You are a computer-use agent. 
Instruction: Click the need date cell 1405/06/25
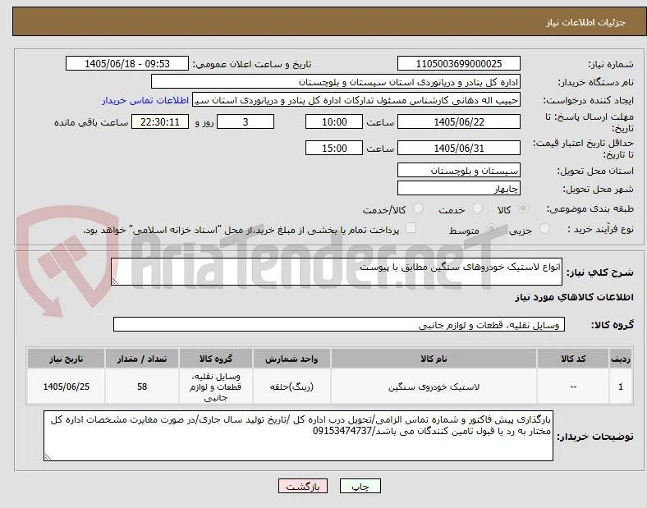66,387
